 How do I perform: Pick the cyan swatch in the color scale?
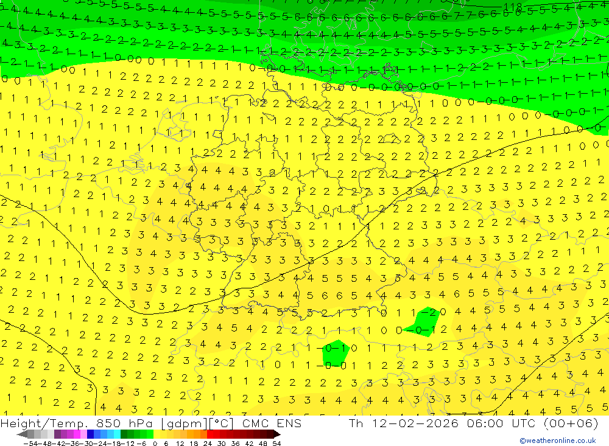(x=117, y=434)
